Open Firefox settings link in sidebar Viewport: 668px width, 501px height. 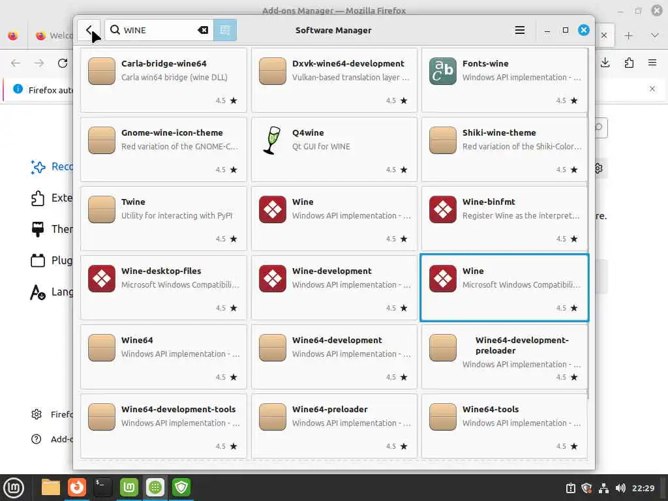pos(52,414)
